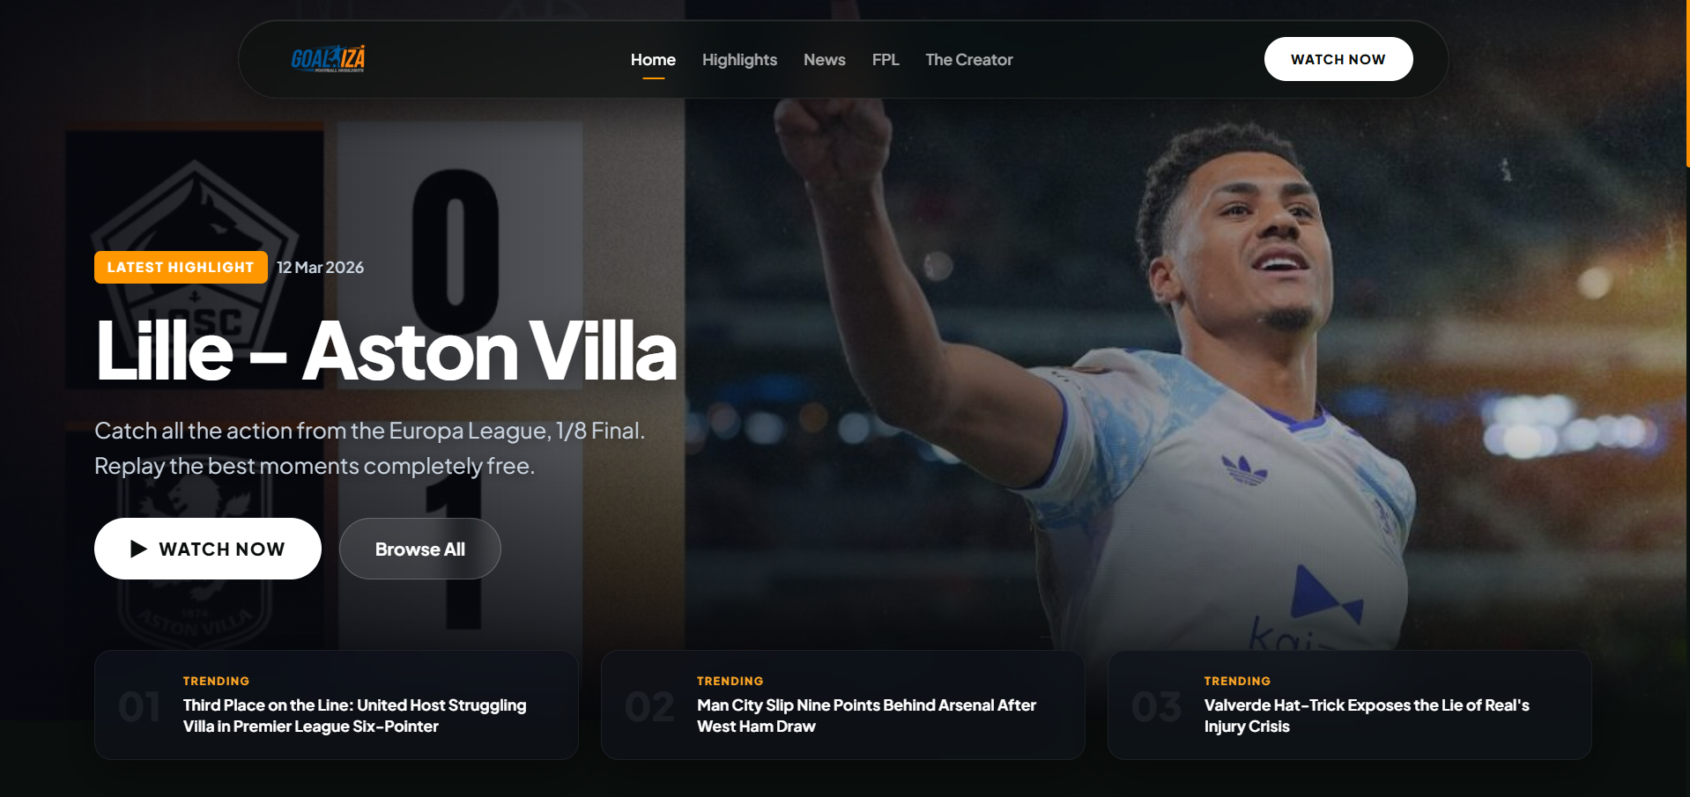Go to the Highlights page

(x=739, y=60)
